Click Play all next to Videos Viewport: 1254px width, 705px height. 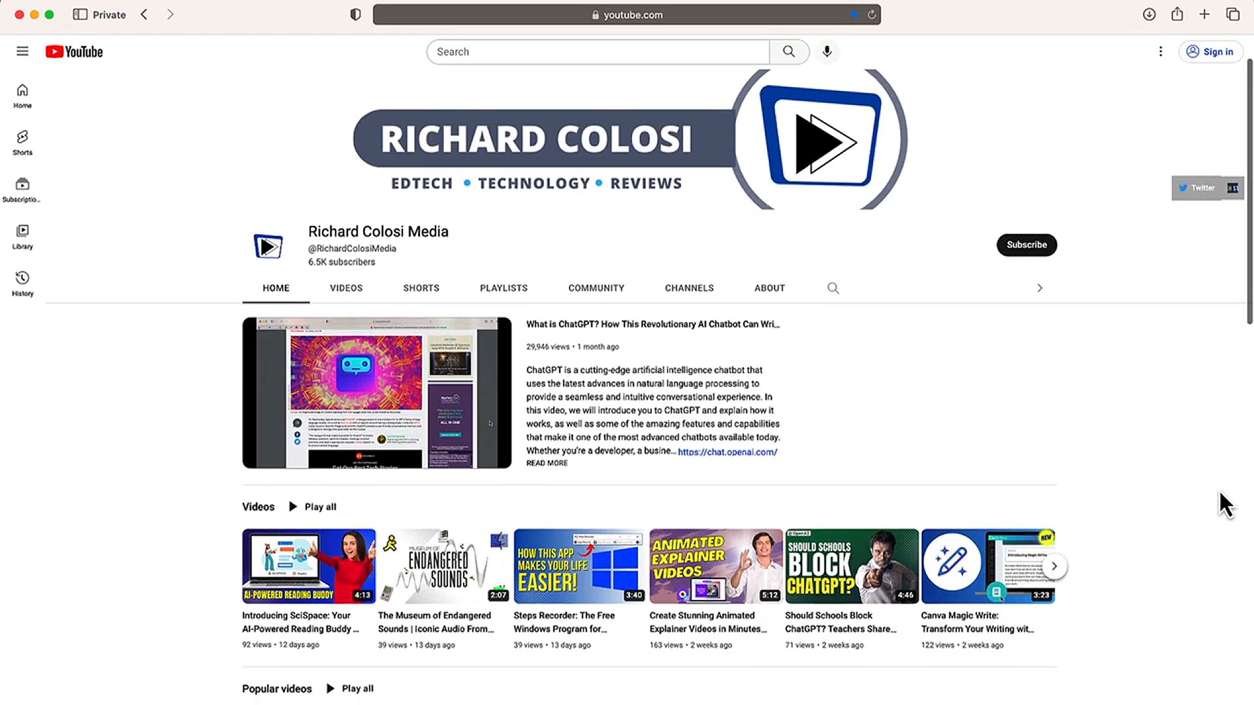tap(320, 507)
